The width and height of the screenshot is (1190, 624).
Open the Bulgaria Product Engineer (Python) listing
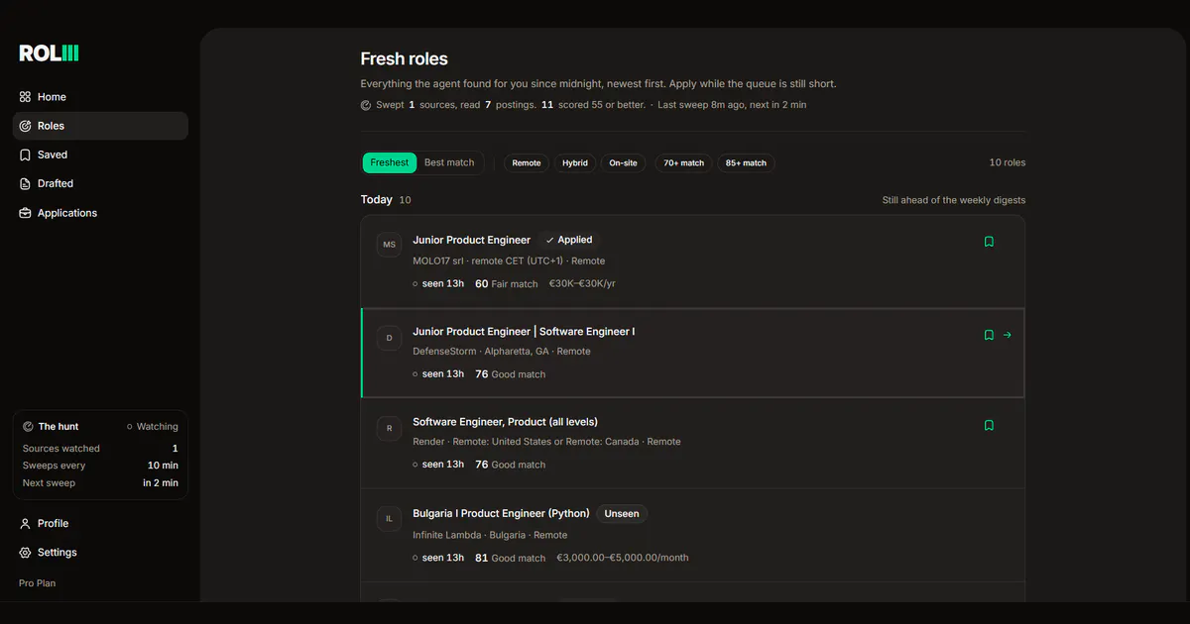click(501, 513)
